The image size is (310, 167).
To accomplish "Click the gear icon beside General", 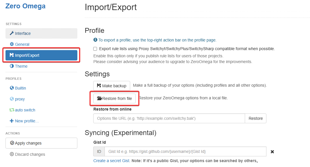I will pos(12,44).
